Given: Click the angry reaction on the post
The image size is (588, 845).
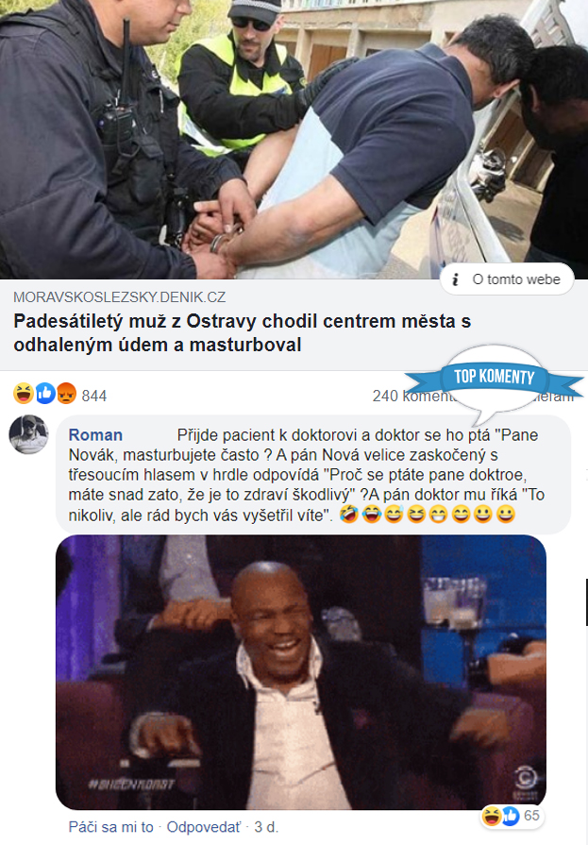Looking at the screenshot, I should [66, 394].
